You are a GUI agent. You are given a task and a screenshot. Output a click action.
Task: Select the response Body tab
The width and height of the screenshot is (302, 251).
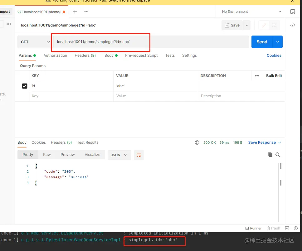pos(22,142)
